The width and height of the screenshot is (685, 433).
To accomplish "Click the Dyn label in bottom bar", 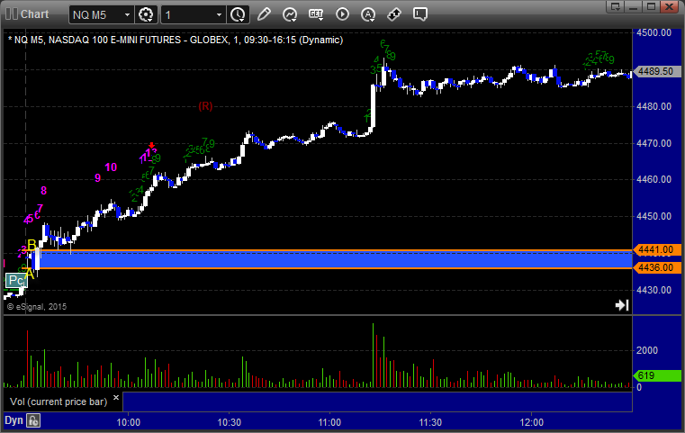I will [14, 420].
